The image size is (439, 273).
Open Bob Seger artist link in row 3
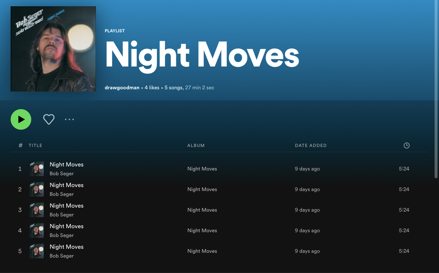click(x=62, y=215)
